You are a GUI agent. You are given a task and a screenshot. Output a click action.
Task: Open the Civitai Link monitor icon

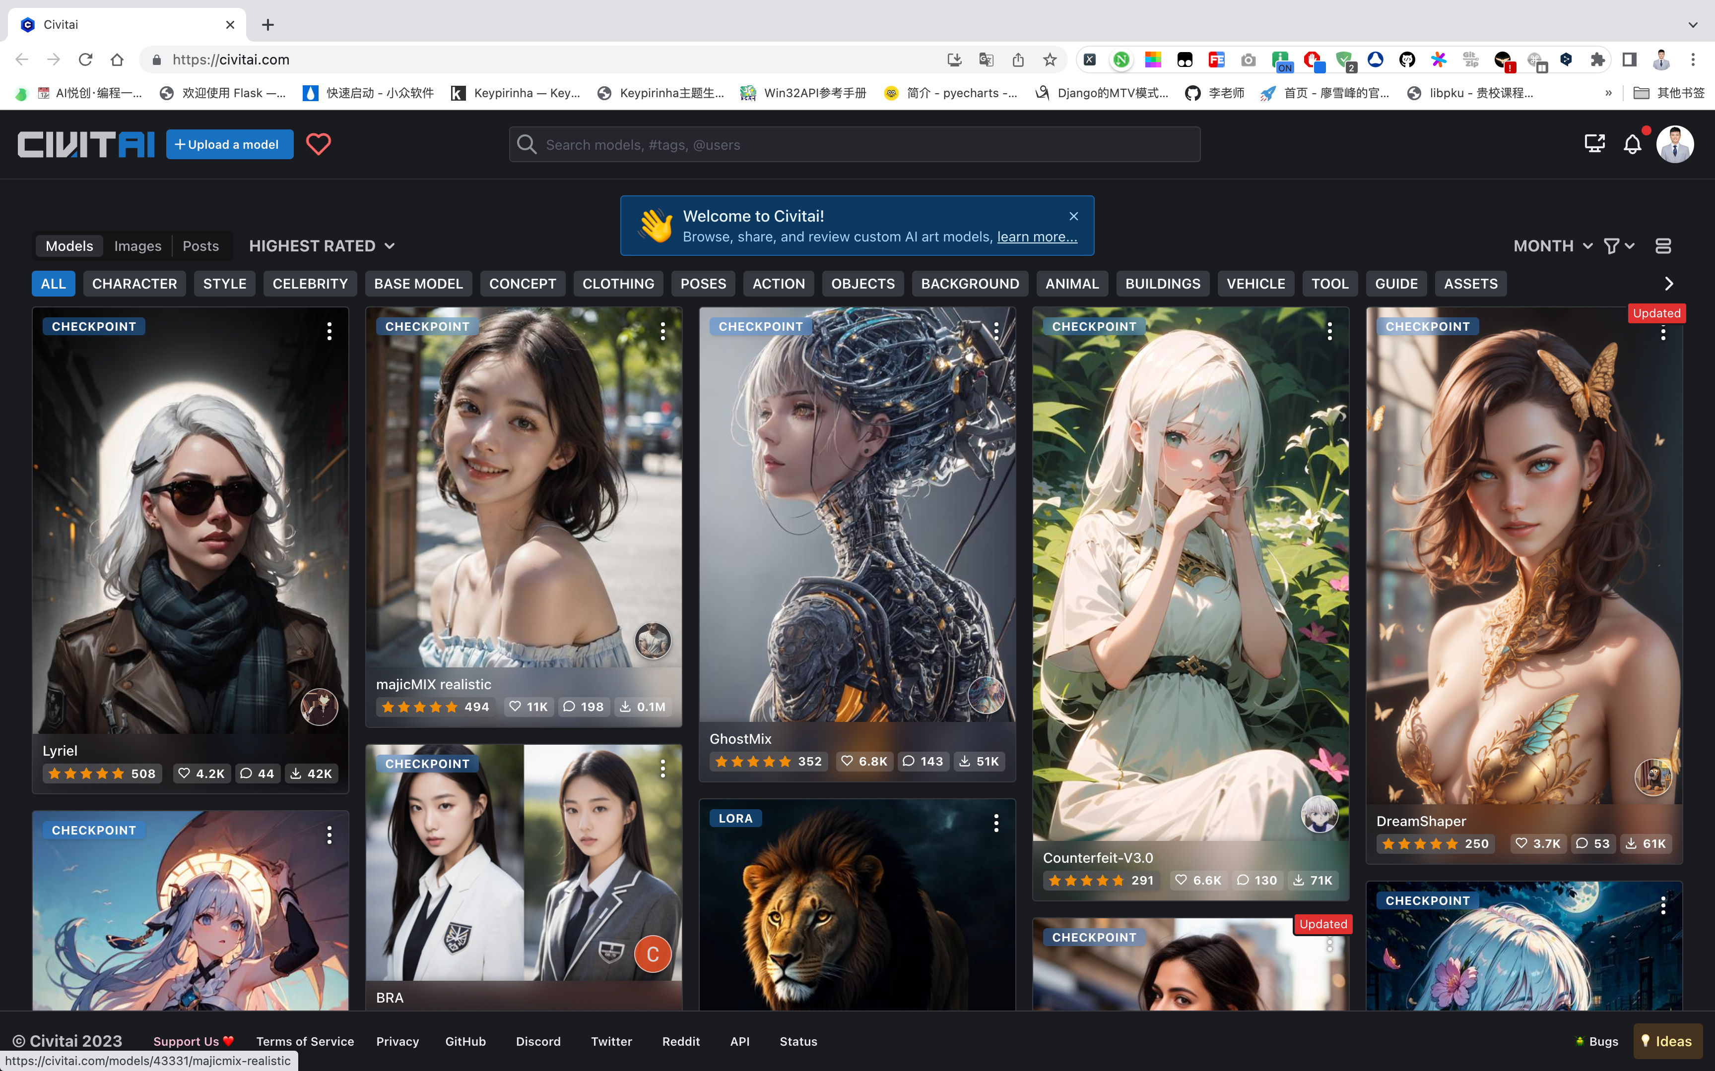pos(1594,144)
